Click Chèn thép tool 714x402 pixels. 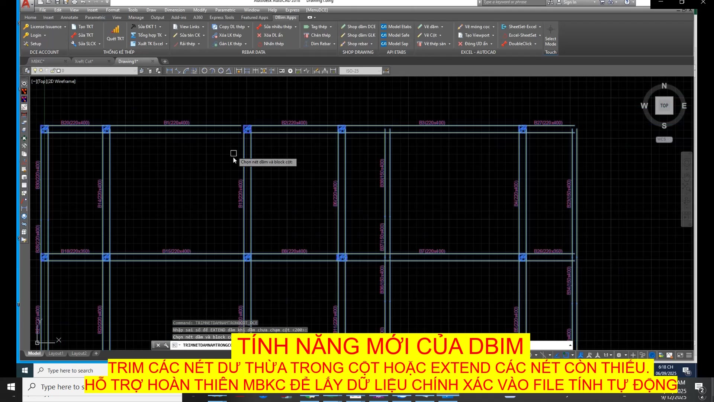[317, 35]
